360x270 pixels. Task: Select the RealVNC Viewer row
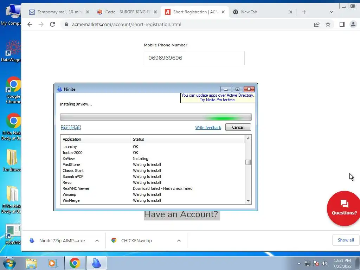(153, 188)
